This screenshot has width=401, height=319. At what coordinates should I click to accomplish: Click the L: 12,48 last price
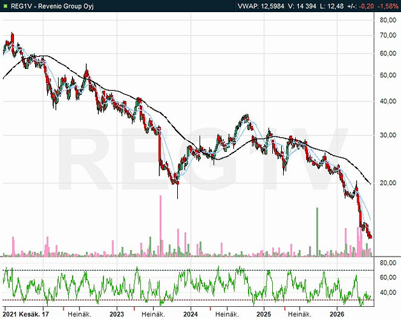(x=332, y=6)
